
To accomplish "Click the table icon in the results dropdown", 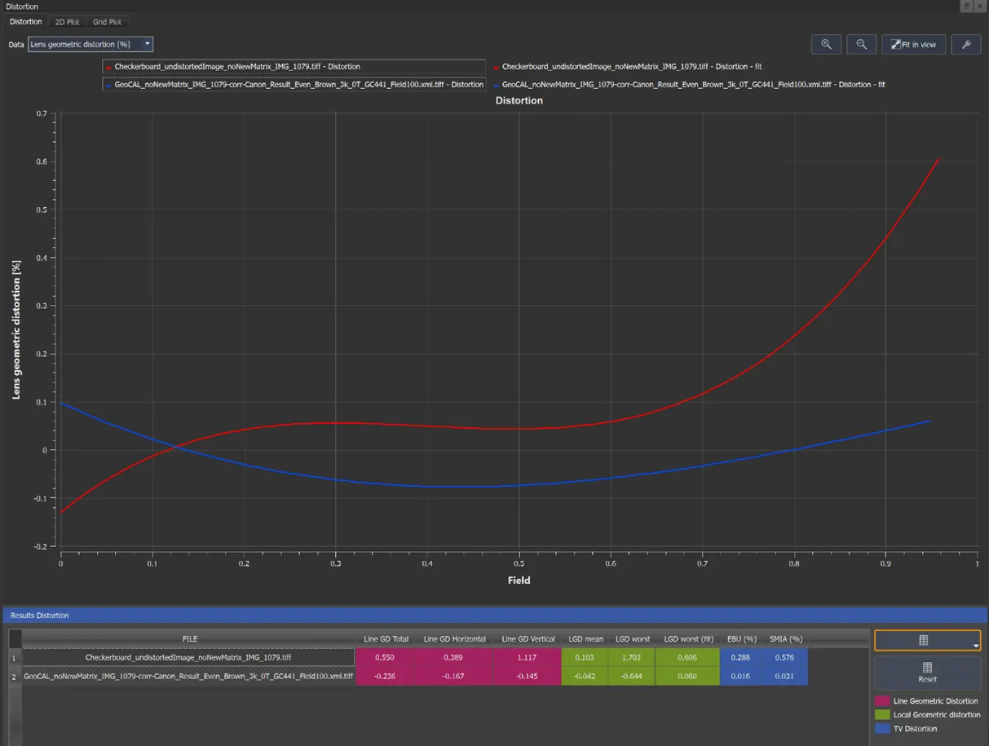I will (923, 641).
